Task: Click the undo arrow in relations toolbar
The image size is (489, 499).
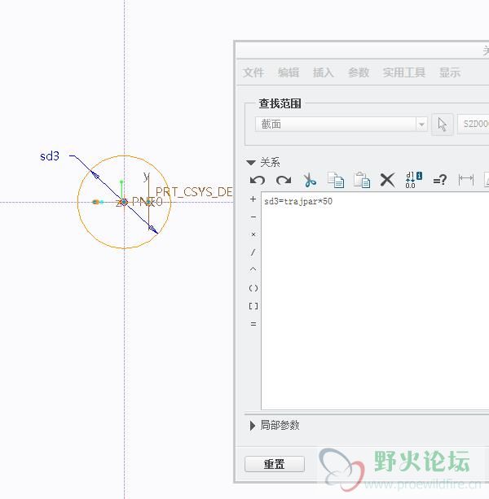Action: (x=258, y=180)
